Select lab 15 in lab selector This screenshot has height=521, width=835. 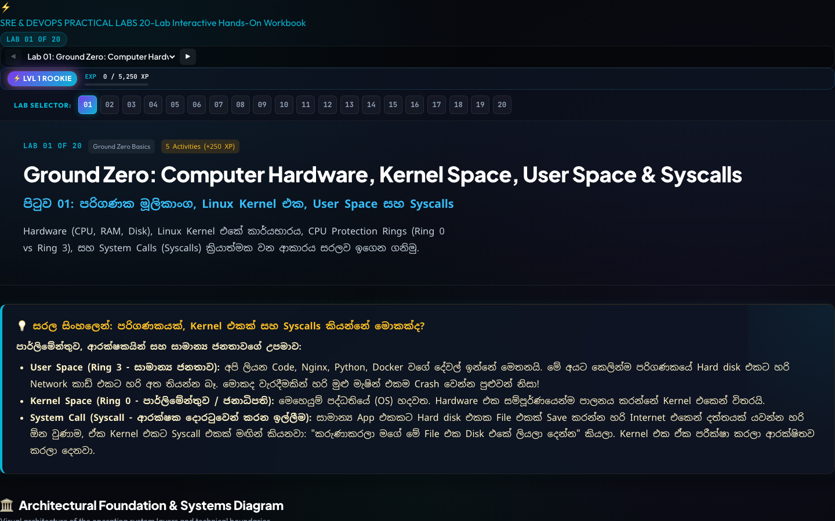click(393, 105)
